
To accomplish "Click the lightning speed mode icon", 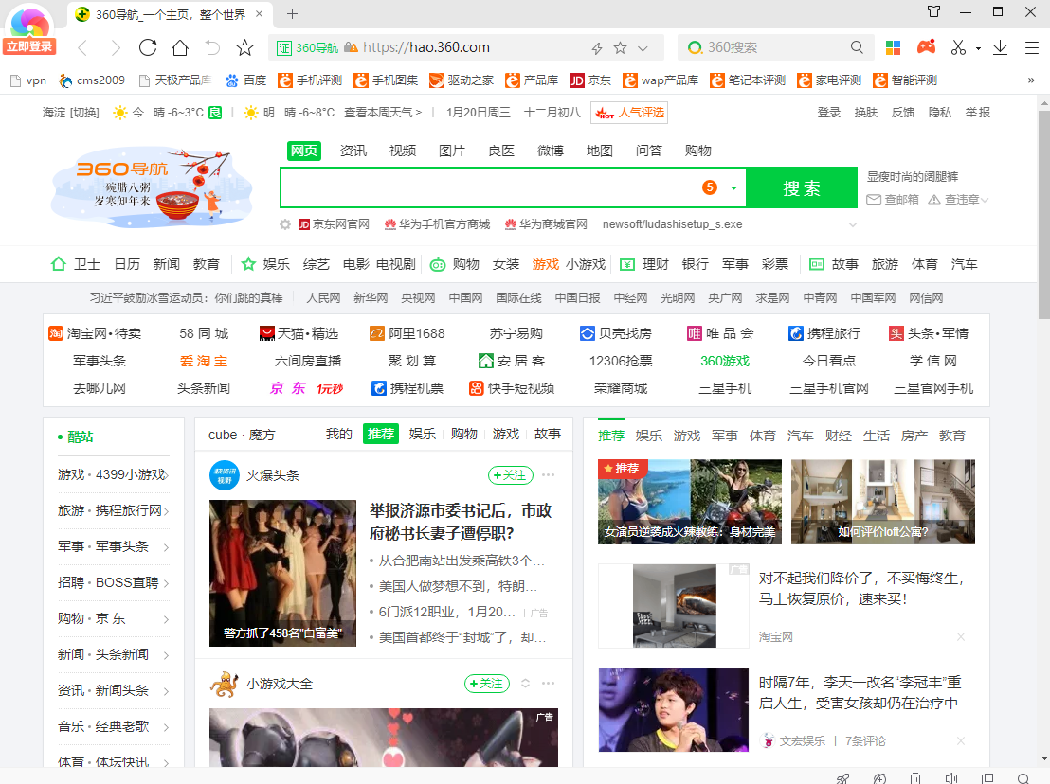I will click(597, 47).
